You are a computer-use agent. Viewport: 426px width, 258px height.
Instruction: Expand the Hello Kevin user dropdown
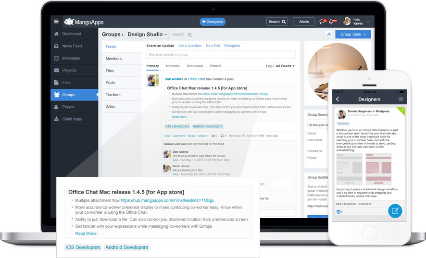(x=368, y=22)
